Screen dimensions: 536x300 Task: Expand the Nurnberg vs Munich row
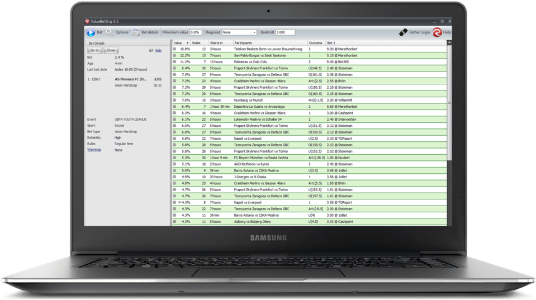pos(174,100)
